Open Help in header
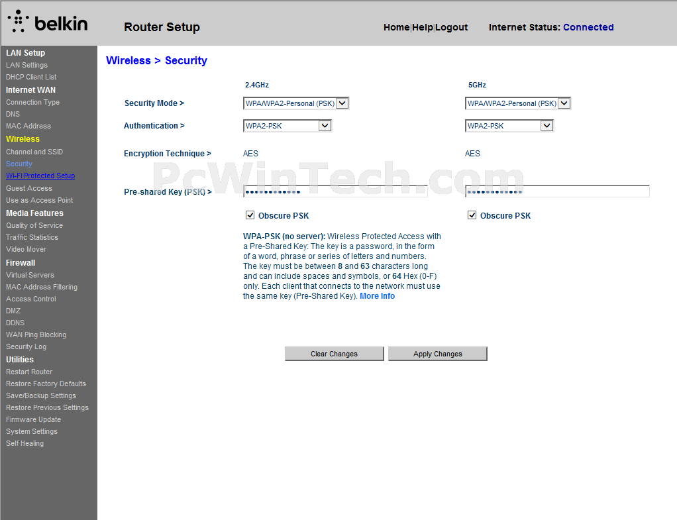 (423, 27)
